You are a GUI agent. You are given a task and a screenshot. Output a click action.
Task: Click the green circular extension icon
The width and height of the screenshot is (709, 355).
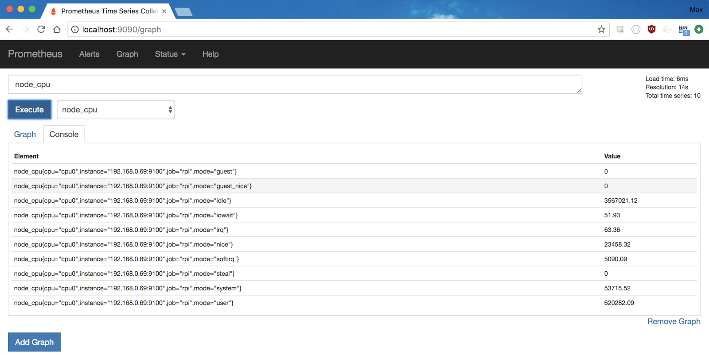[x=699, y=29]
